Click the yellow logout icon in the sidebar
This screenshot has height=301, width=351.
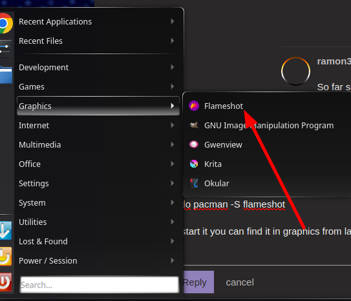(x=5, y=257)
